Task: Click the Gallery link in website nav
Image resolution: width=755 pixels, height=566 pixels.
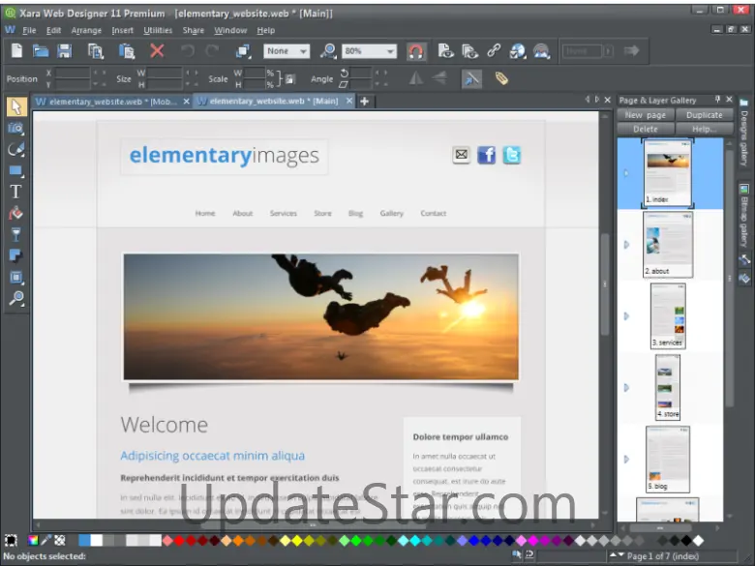Action: coord(391,213)
